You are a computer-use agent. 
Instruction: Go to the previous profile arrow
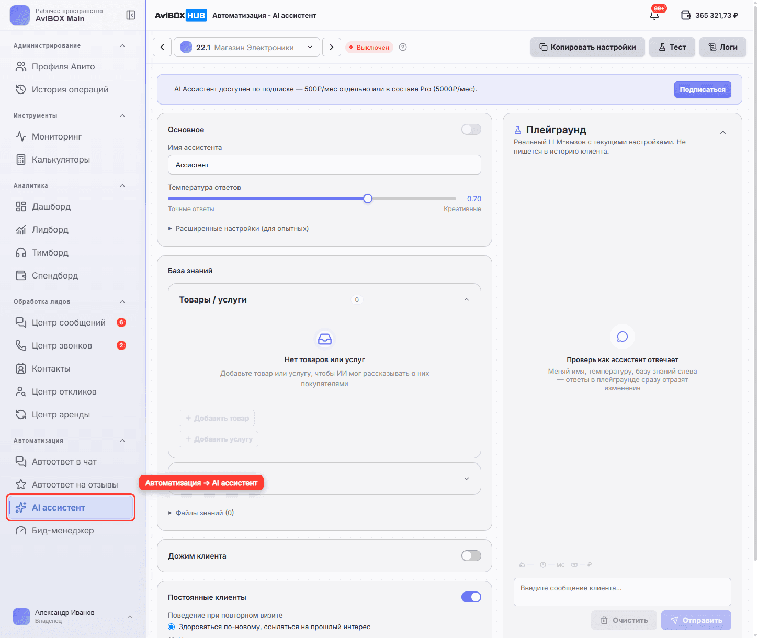point(162,47)
